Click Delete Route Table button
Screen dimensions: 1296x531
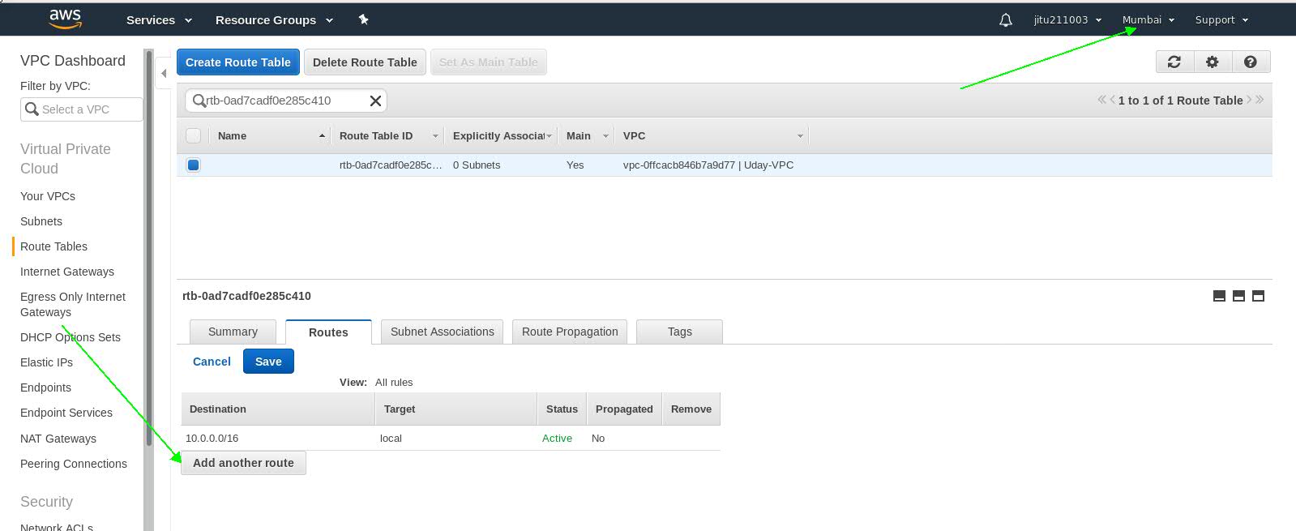click(x=365, y=62)
